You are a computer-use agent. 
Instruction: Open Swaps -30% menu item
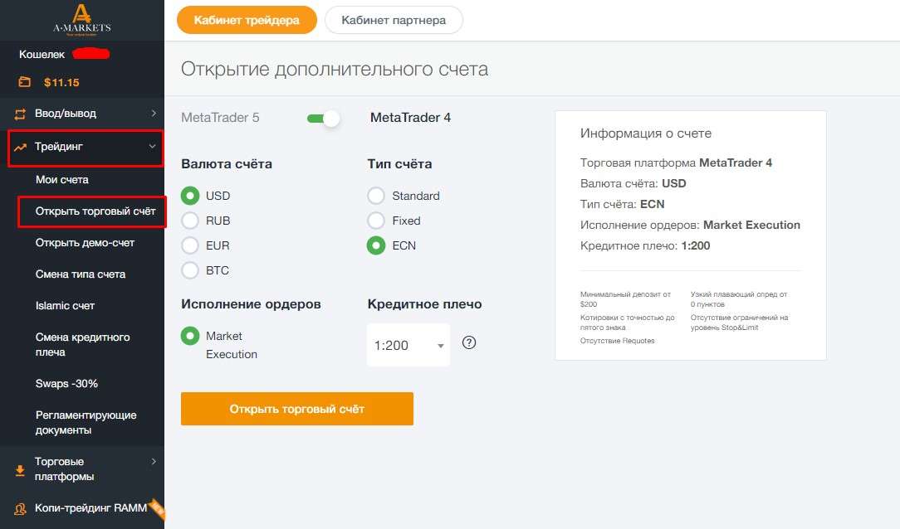[66, 383]
